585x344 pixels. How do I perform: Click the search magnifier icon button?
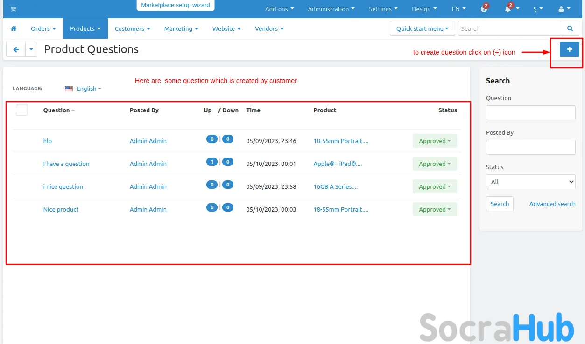tap(570, 28)
